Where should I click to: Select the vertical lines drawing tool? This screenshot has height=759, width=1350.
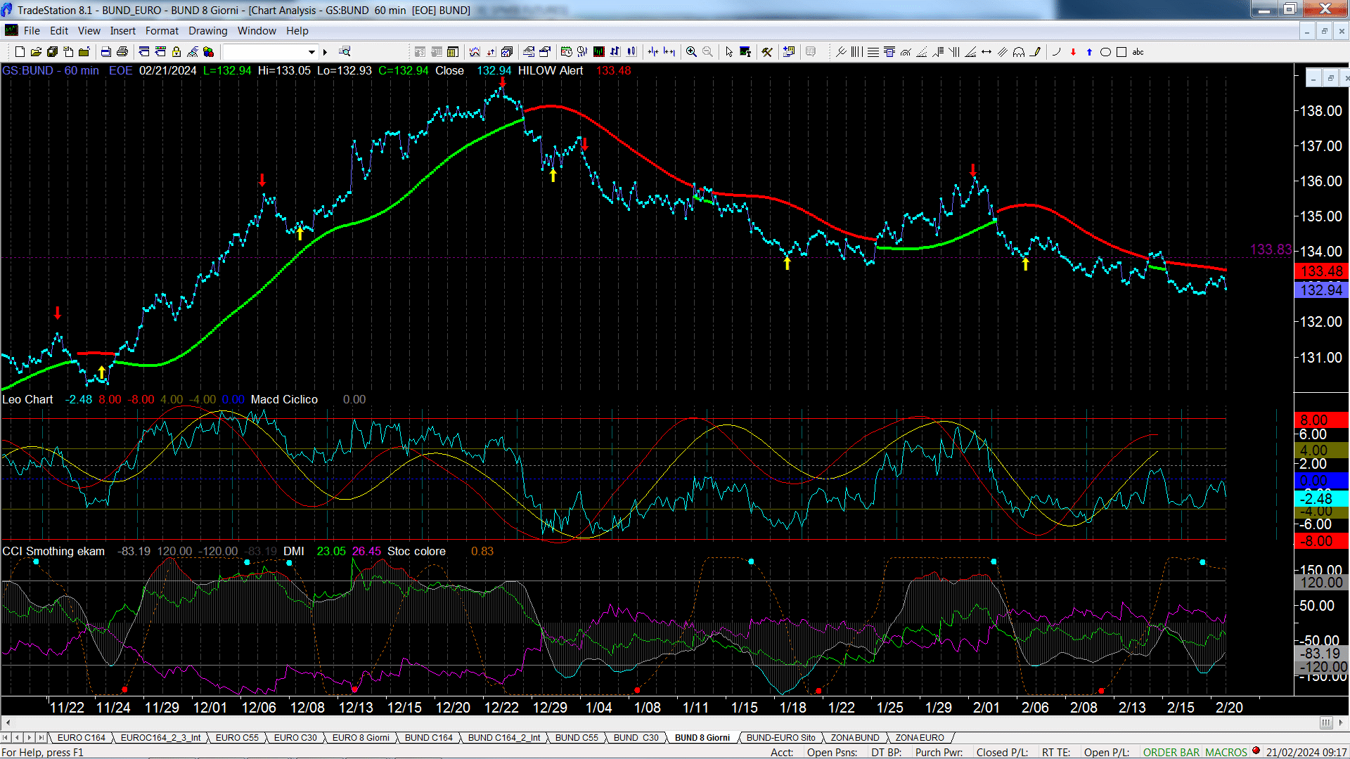pyautogui.click(x=857, y=52)
